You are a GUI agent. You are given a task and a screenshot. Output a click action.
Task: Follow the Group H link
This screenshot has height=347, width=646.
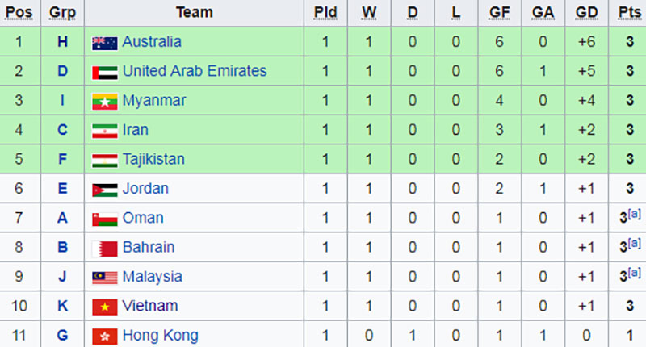63,42
